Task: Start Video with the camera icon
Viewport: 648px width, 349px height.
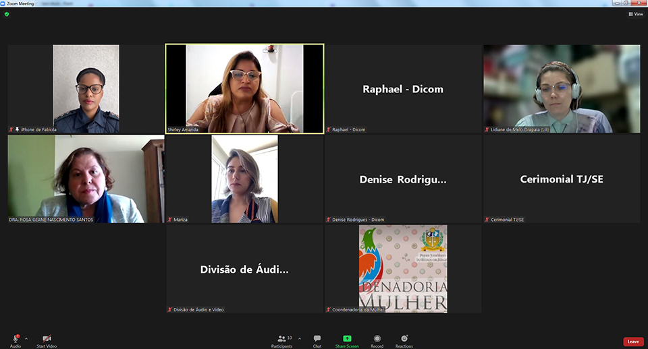Action: 47,338
